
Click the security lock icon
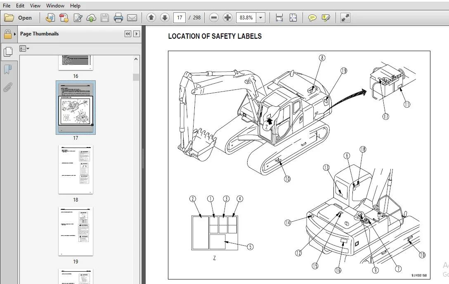8,34
